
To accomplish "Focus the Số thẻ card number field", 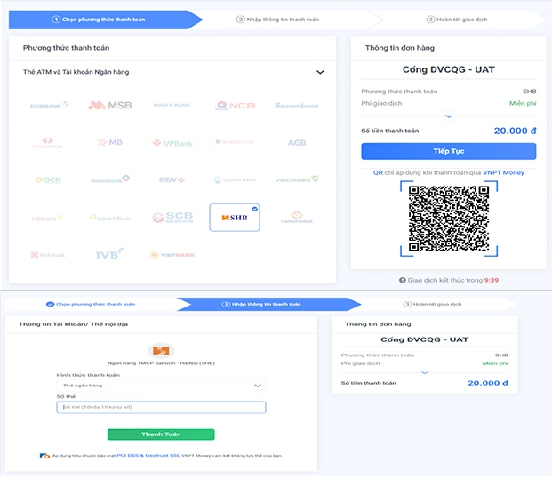I will [x=161, y=407].
